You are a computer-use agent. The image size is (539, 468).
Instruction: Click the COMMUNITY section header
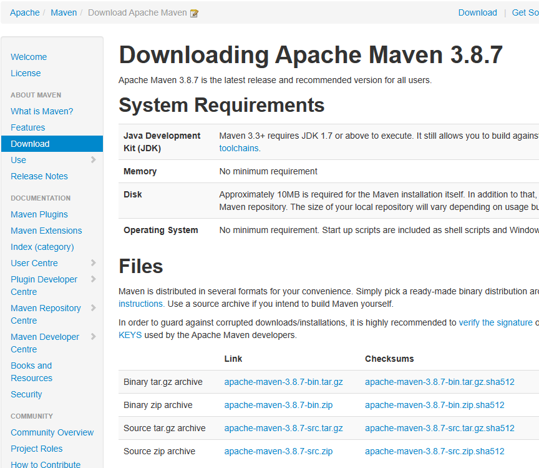(x=32, y=416)
